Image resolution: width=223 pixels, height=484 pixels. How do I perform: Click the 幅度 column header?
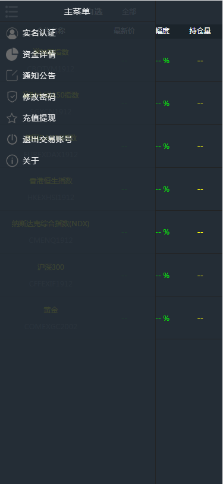click(162, 31)
